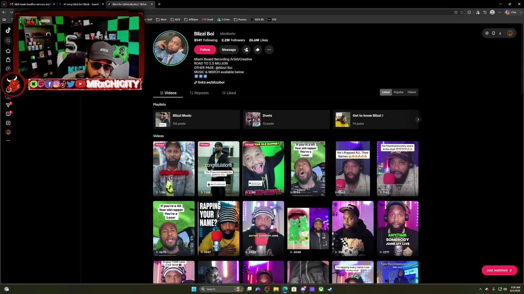Switch to the MLB trade deadline Gmail tab
Viewport: 524px width, 294px height.
pyautogui.click(x=33, y=4)
